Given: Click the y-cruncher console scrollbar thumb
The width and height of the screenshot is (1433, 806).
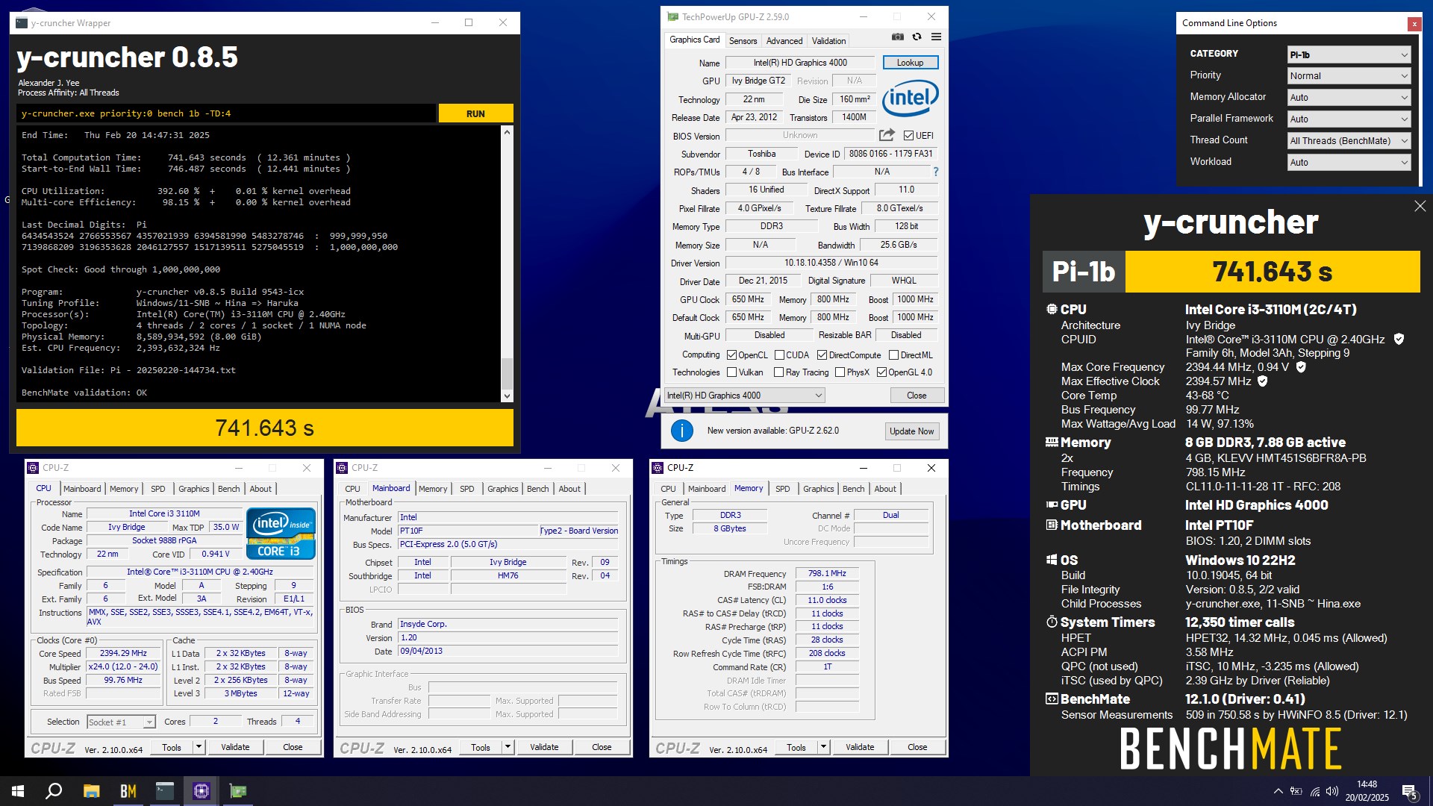Looking at the screenshot, I should pos(507,373).
